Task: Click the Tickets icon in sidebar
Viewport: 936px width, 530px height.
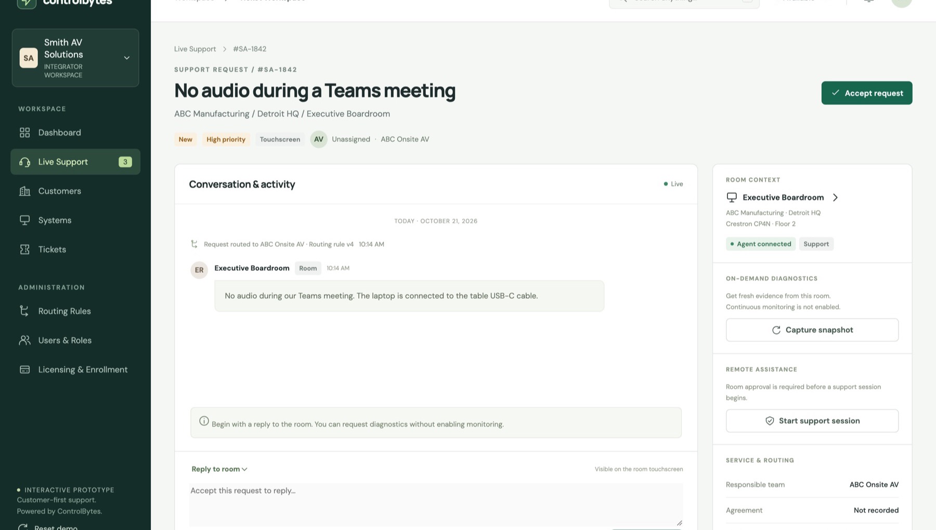Action: pos(24,249)
